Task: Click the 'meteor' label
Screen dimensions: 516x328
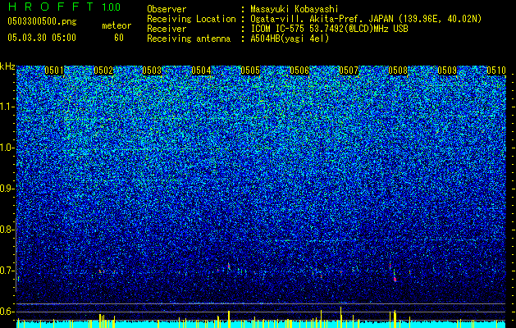Action: pyautogui.click(x=116, y=25)
